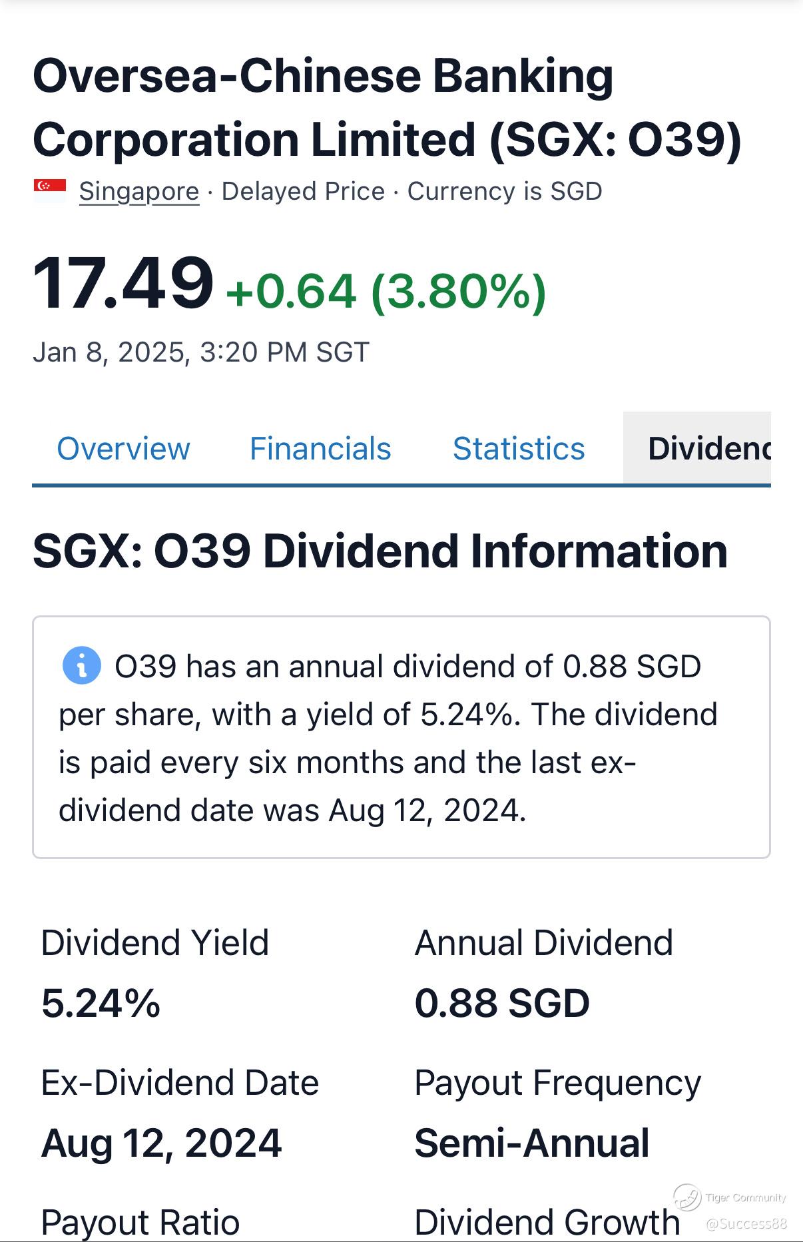Tap the 17.49 stock price
Viewport: 803px width, 1242px height.
123,284
